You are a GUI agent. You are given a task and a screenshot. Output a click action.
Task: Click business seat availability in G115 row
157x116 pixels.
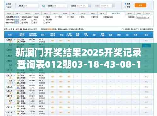pyautogui.click(x=53, y=87)
